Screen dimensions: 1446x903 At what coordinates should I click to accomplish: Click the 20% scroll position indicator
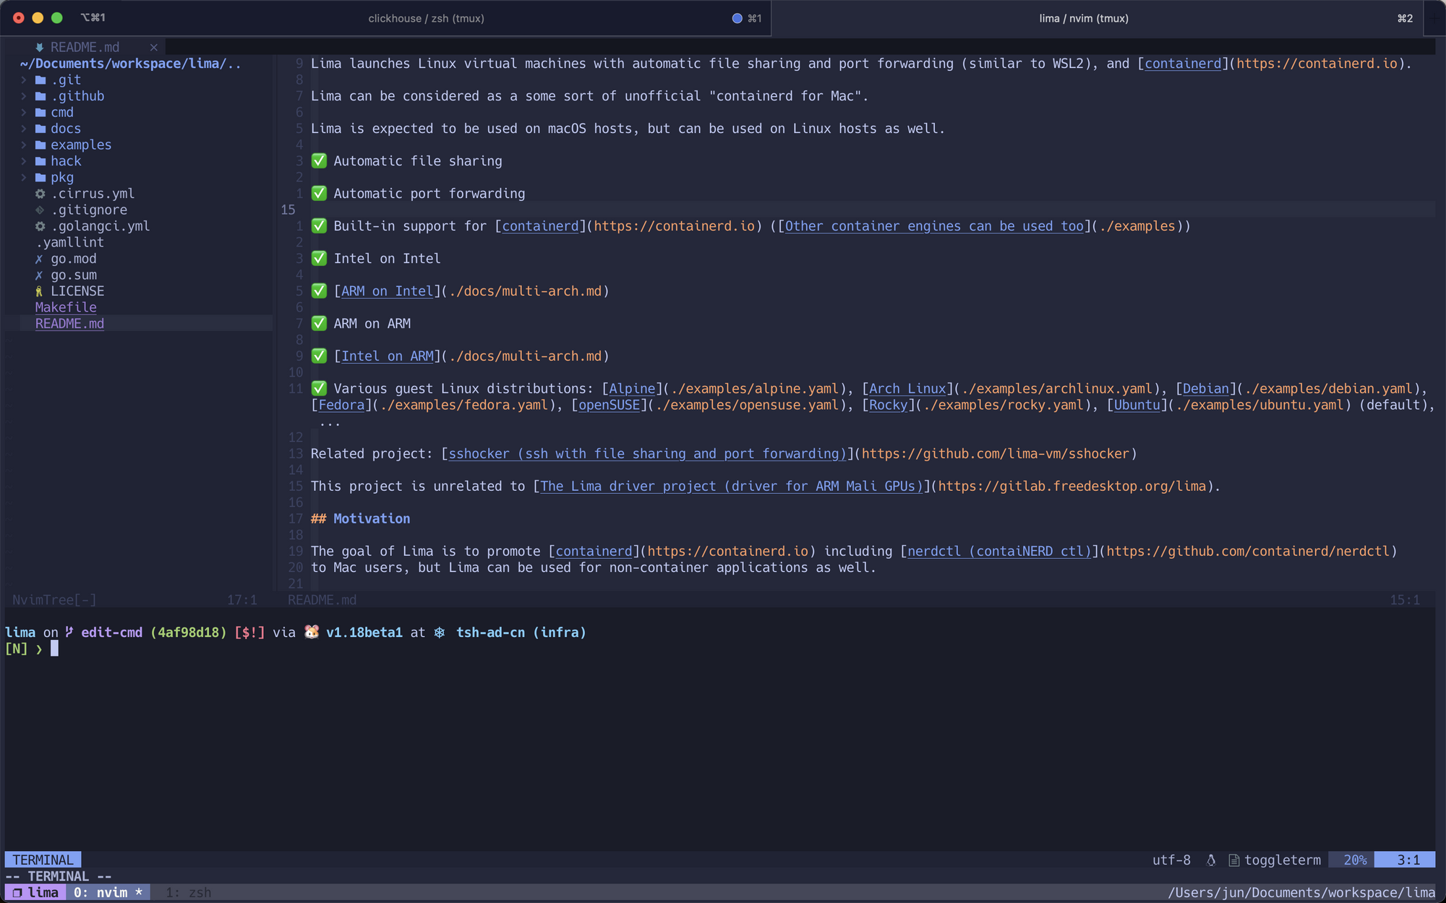[x=1353, y=860]
